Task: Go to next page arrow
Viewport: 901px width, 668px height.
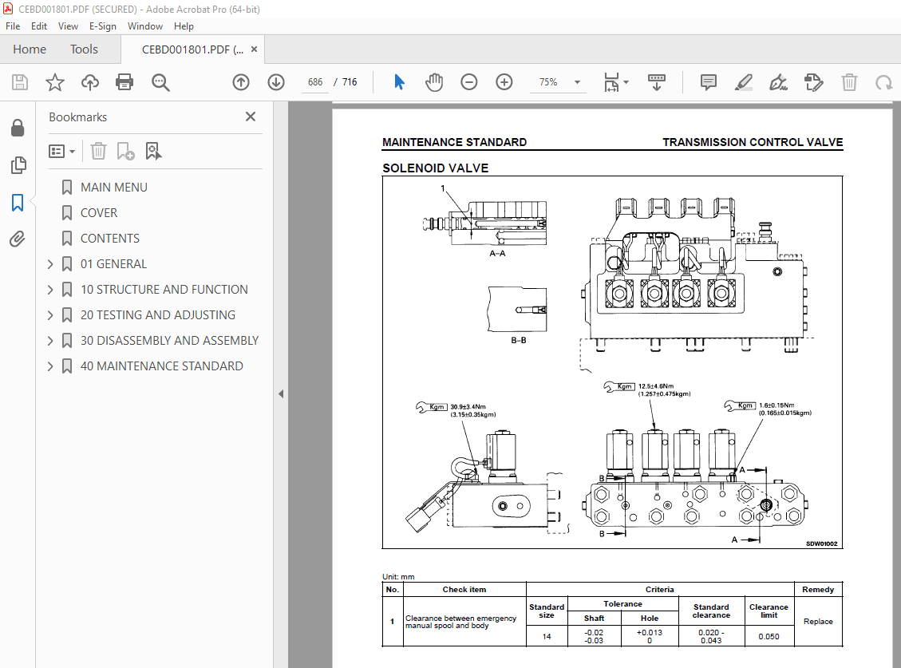Action: click(x=276, y=82)
